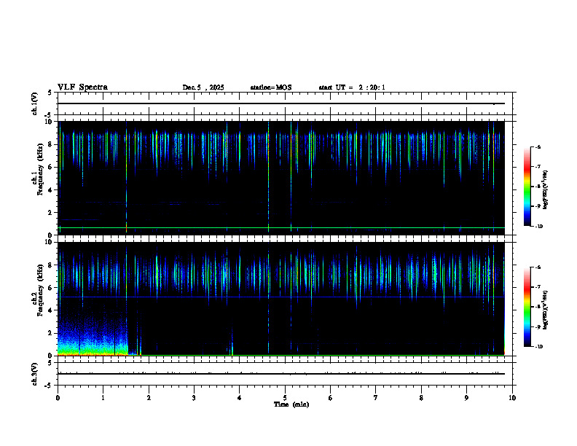The height and width of the screenshot is (446, 577).
Task: Click the time axis end label '10'
Action: point(512,398)
